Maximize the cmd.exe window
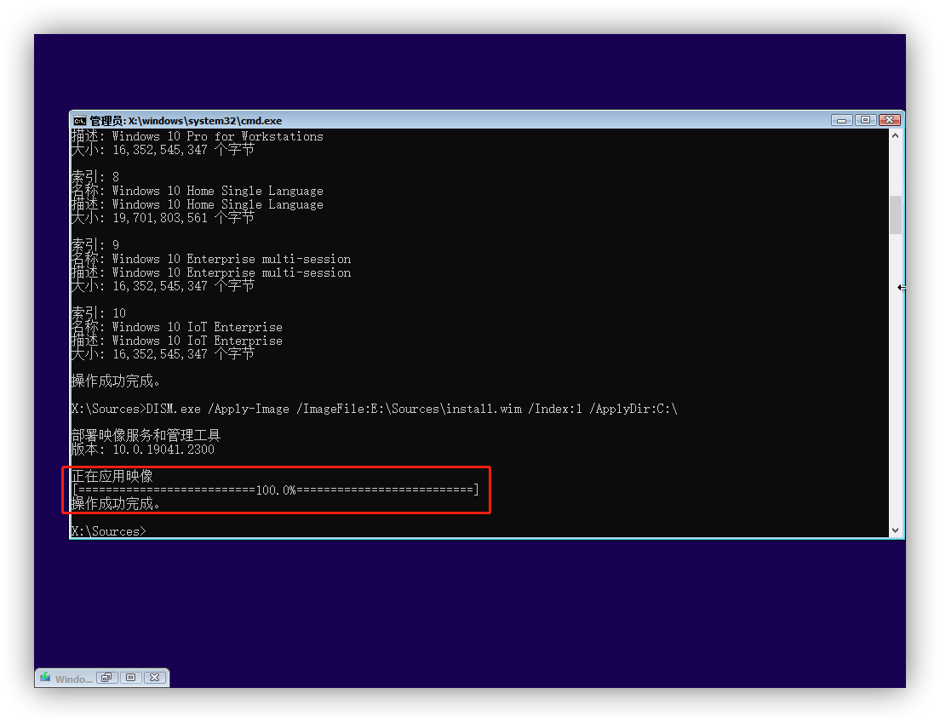Image resolution: width=940 pixels, height=722 pixels. [x=865, y=120]
